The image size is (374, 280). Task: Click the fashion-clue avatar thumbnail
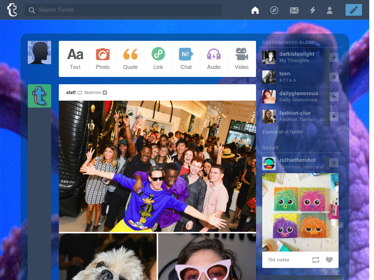(269, 116)
